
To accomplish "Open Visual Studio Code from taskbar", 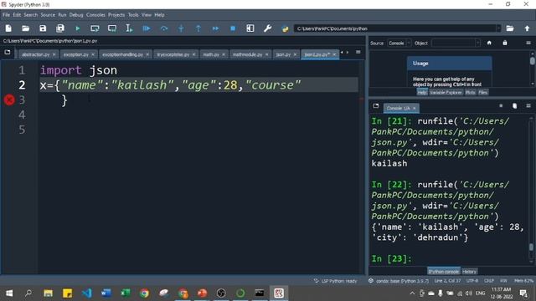I will pyautogui.click(x=87, y=293).
